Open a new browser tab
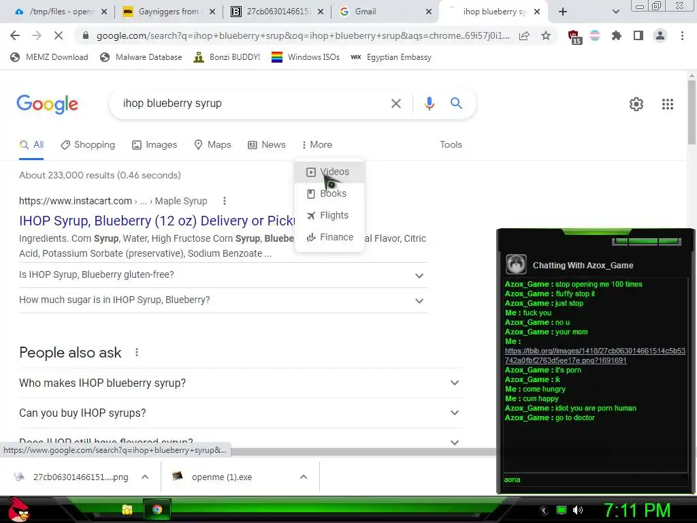 (563, 12)
